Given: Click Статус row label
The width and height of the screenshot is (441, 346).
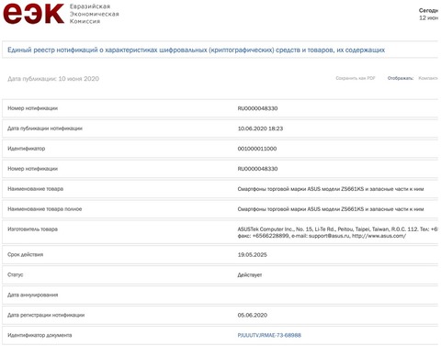Looking at the screenshot, I should point(16,274).
